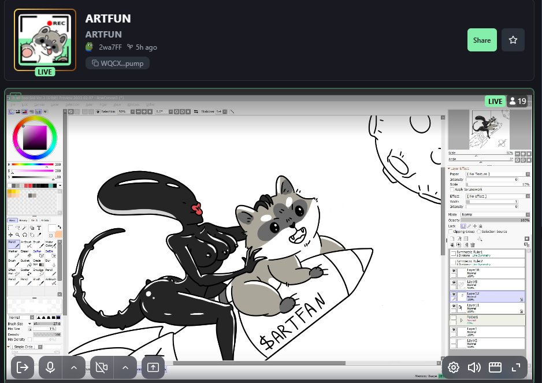
Task: Toggle the Selection display checkbox in toolbar
Action: pos(98,111)
